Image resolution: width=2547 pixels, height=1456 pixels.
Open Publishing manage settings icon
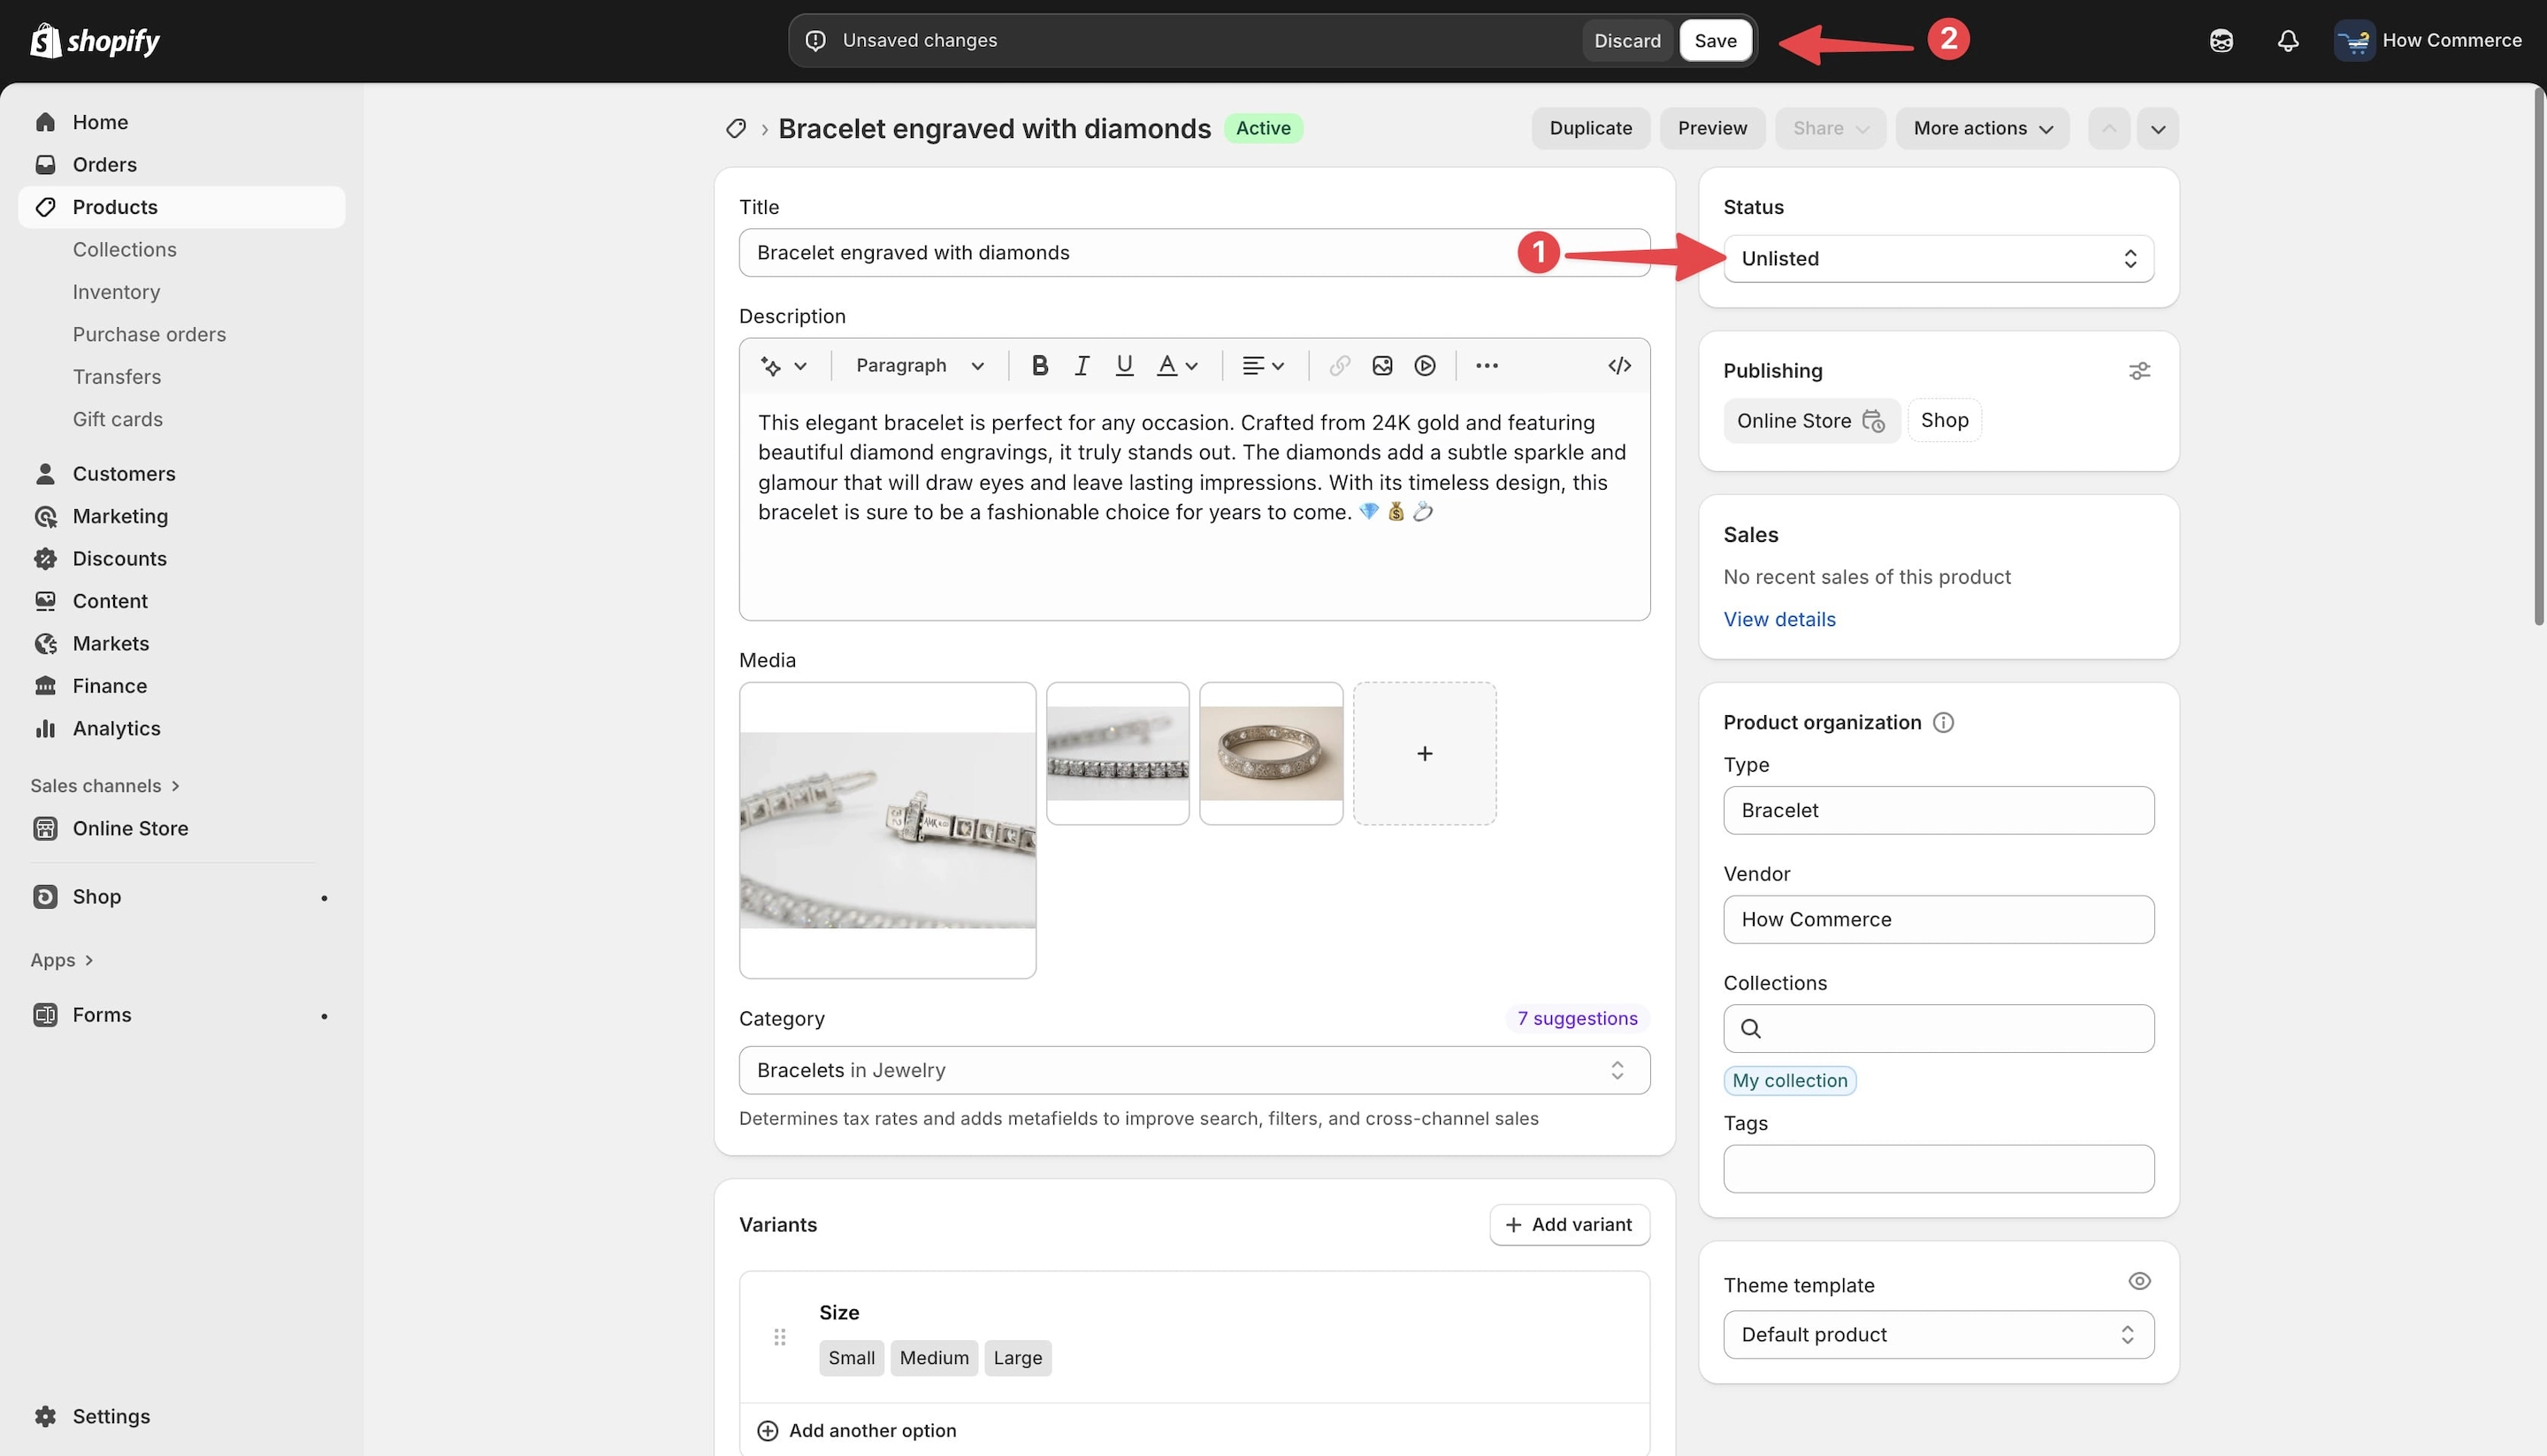pos(2138,371)
